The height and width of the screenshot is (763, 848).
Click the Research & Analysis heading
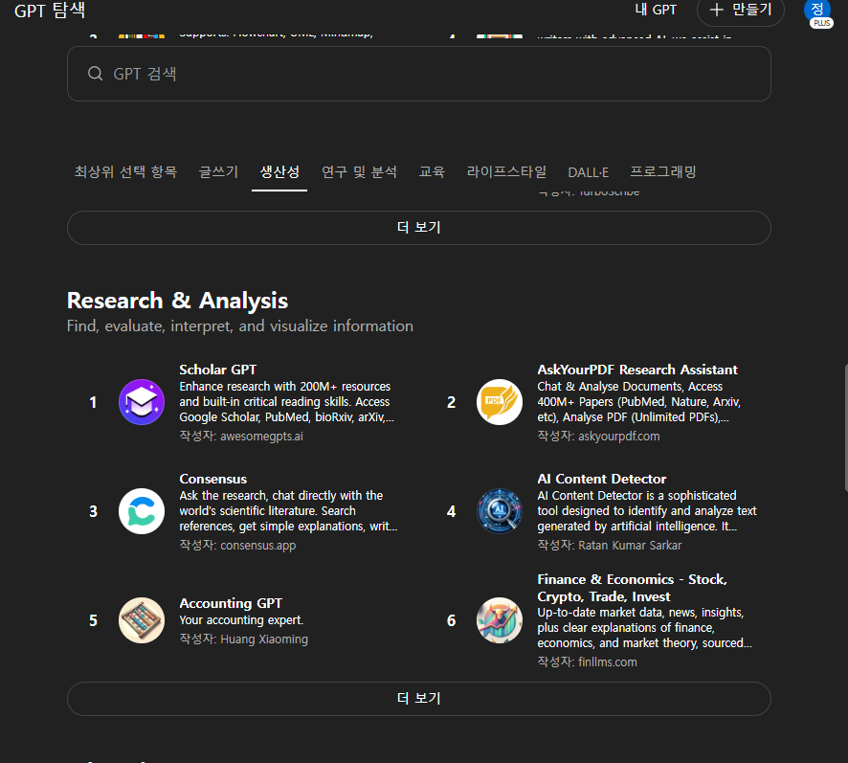click(177, 301)
